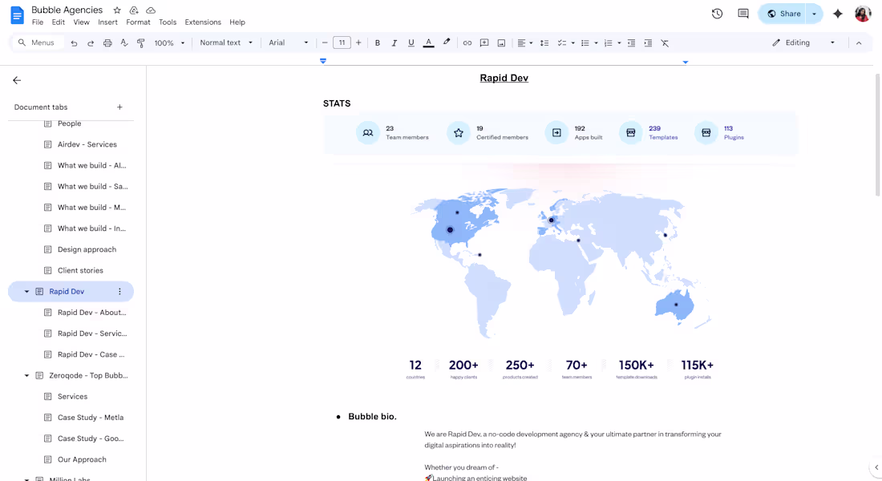Open the Our Approach tab
The width and height of the screenshot is (882, 481).
(x=82, y=459)
